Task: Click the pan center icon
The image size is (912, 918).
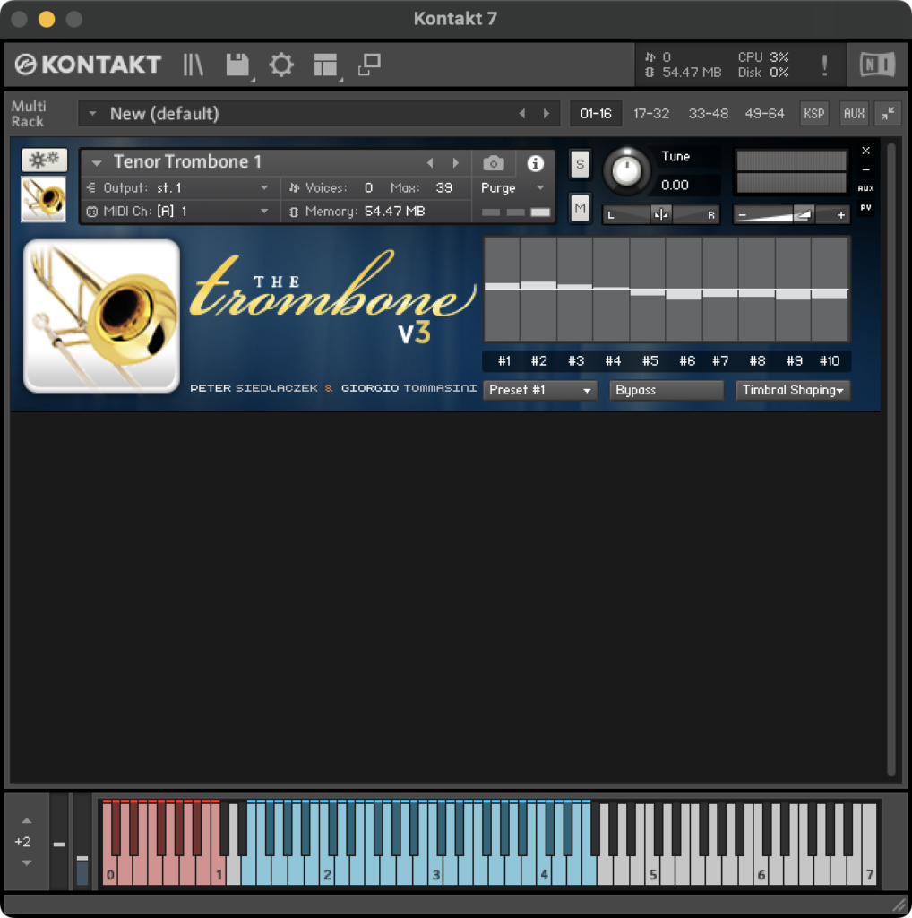Action: point(662,215)
